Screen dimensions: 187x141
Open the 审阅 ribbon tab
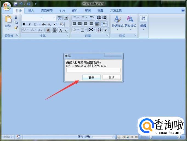(x=88, y=10)
